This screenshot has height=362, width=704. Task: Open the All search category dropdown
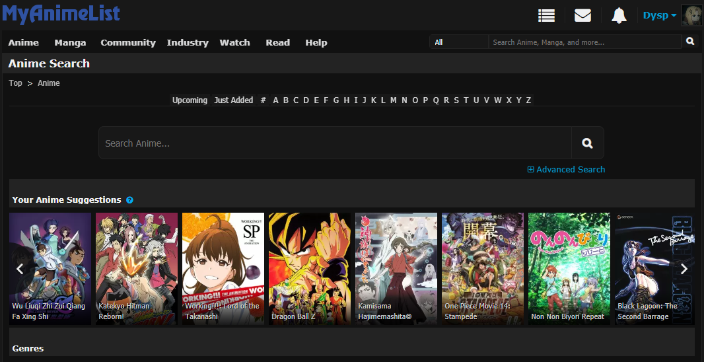click(459, 42)
